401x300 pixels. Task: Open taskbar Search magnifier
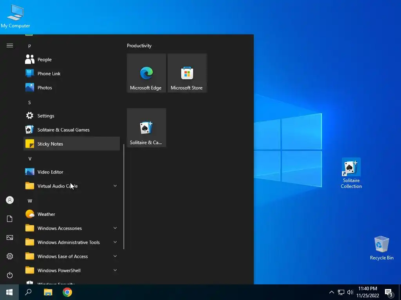click(28, 292)
